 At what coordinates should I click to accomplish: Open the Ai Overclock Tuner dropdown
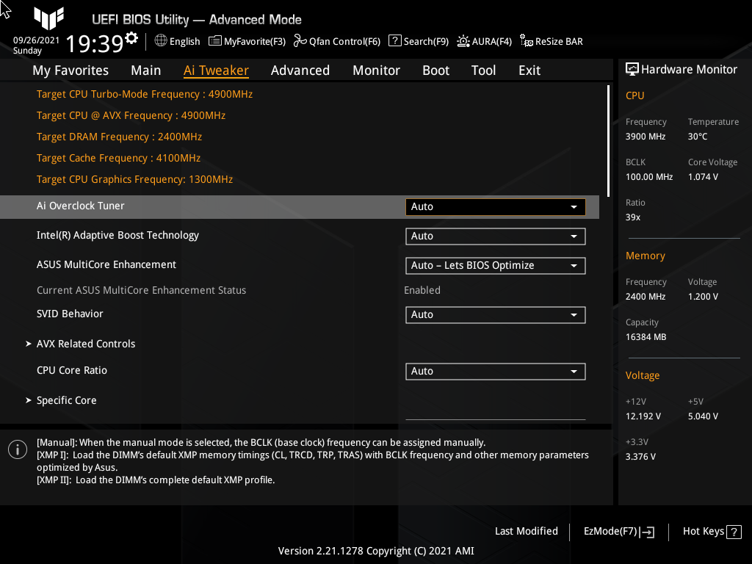point(495,206)
